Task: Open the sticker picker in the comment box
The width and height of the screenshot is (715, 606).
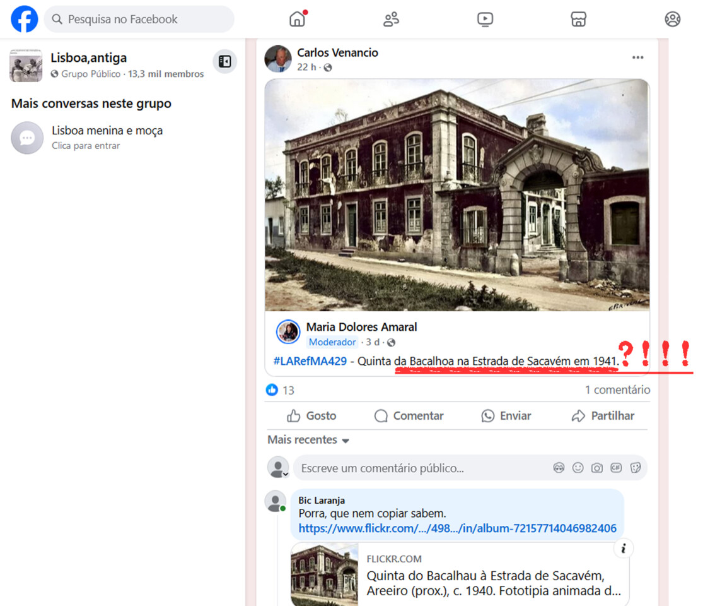Action: point(636,468)
